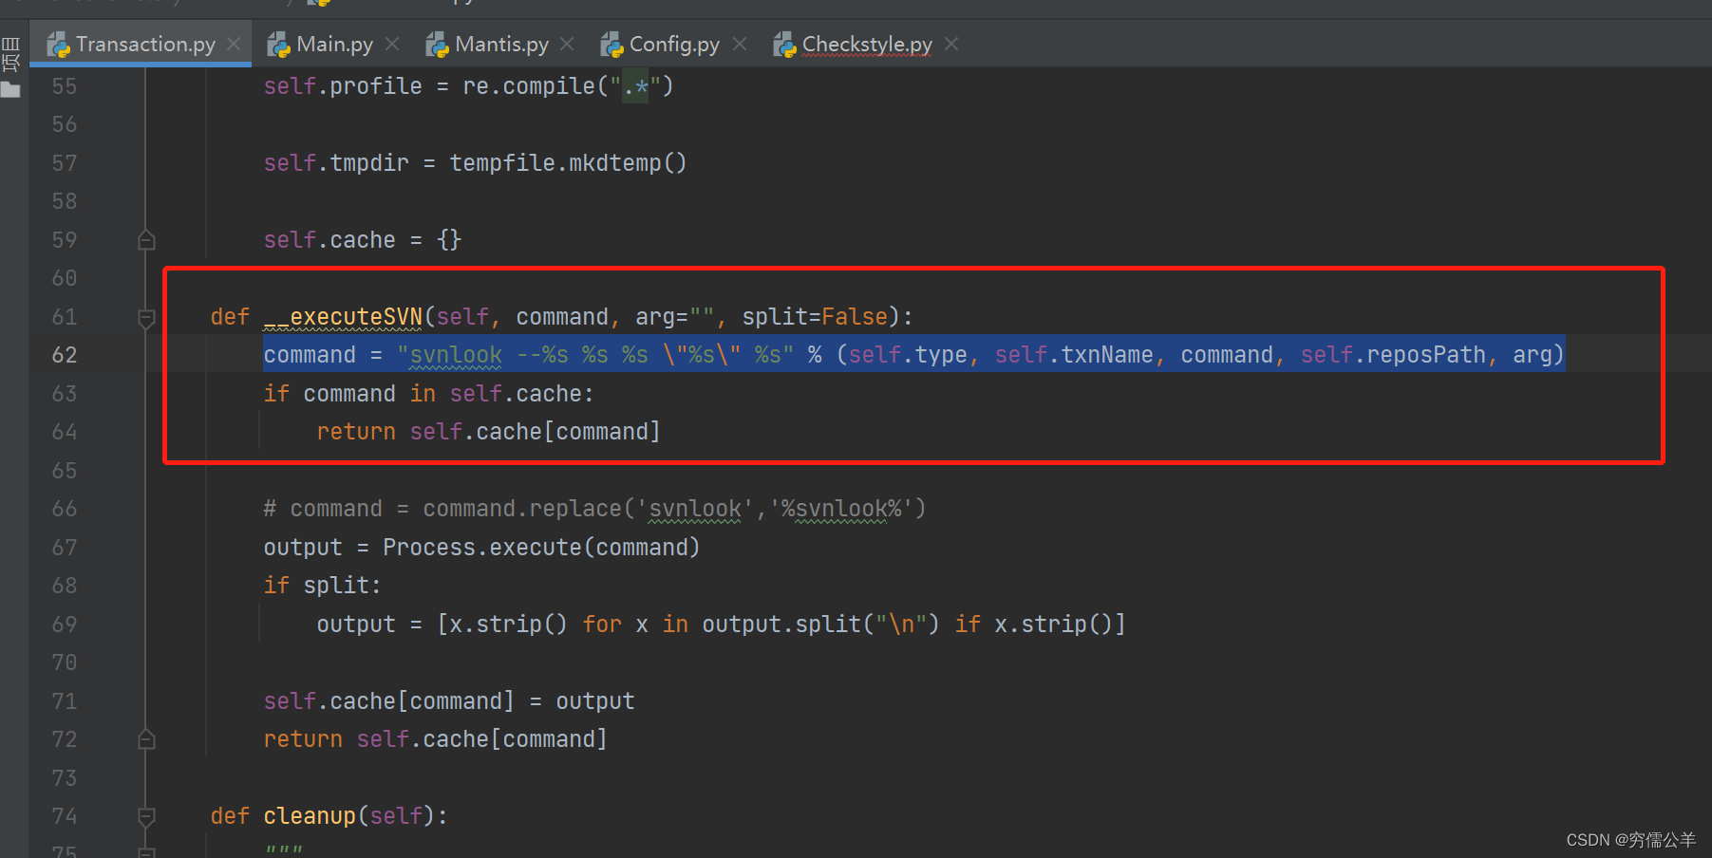Click Process.execute on line 67

(x=482, y=548)
